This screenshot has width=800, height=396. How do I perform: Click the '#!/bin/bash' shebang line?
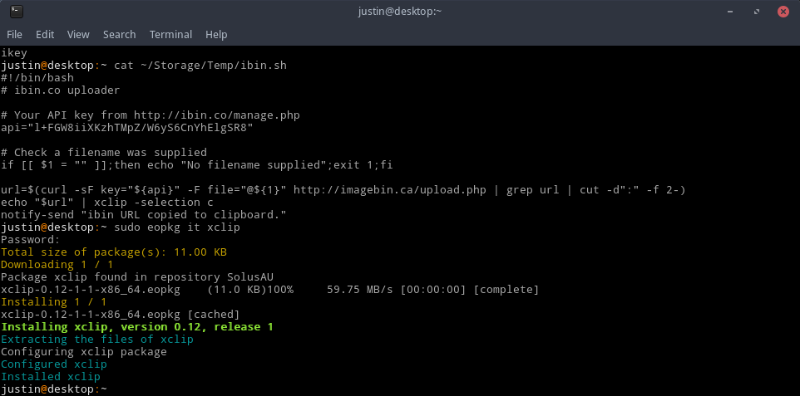pos(37,78)
